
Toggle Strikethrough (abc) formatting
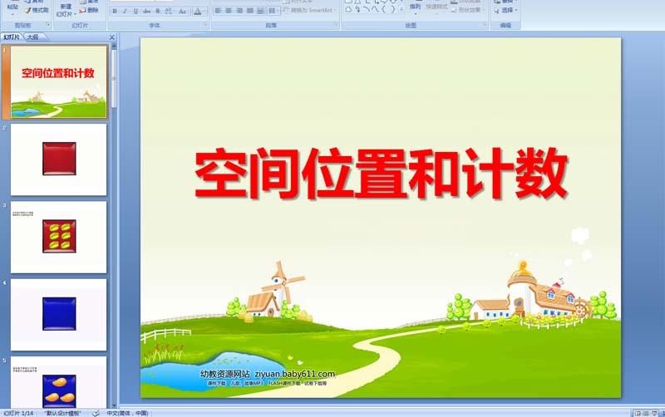tap(147, 12)
